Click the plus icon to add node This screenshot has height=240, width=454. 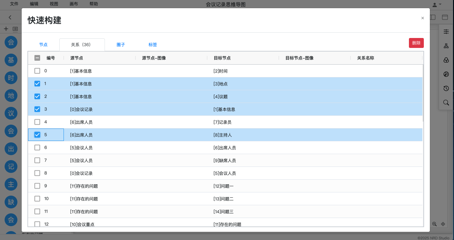pyautogui.click(x=6, y=29)
